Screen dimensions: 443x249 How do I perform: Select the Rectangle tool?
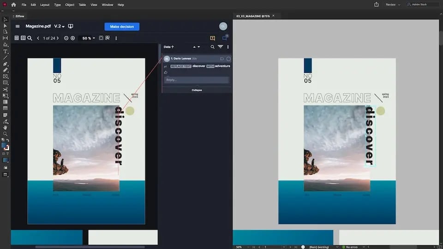(x=5, y=83)
